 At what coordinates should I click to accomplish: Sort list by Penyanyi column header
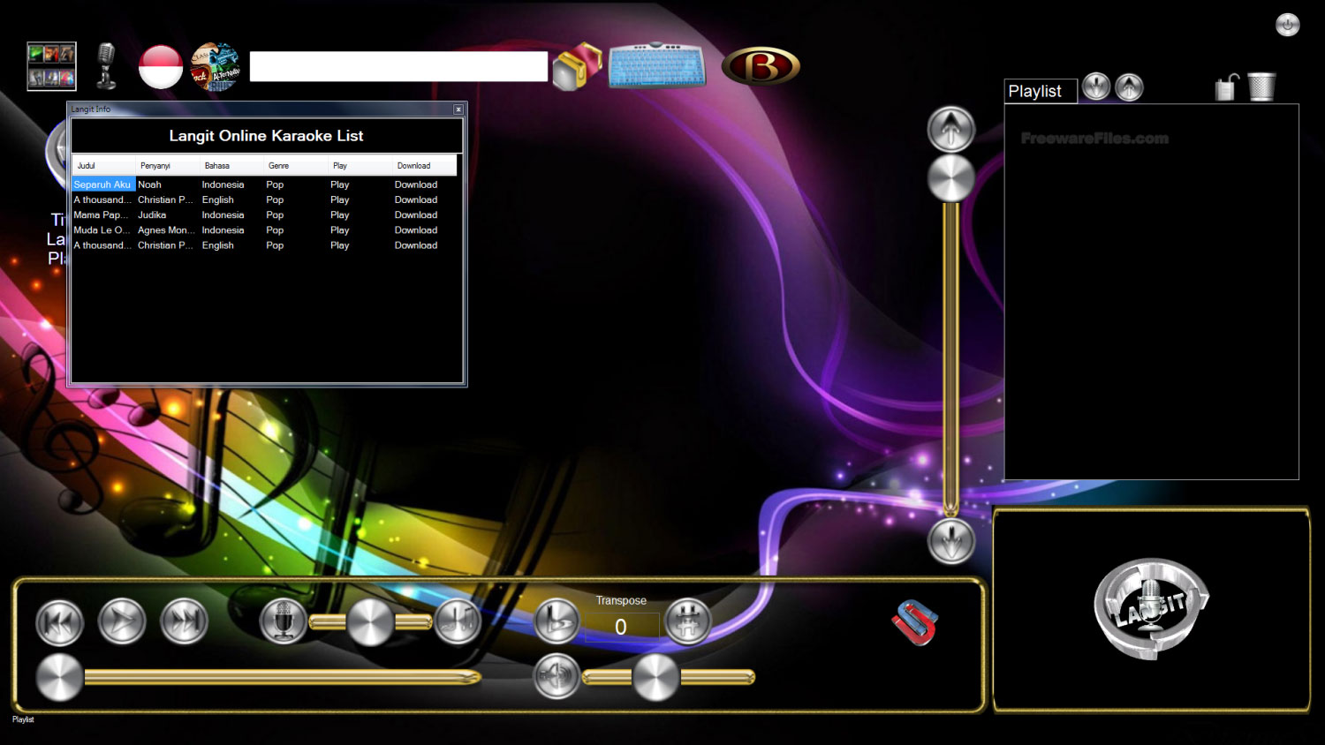click(168, 165)
